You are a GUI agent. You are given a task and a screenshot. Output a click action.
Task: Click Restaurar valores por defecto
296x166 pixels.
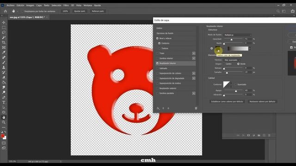[262, 101]
